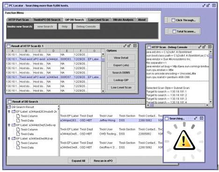Image resolution: width=219 pixels, height=172 pixels.
Task: Open the About tab
Action: pyautogui.click(x=142, y=20)
